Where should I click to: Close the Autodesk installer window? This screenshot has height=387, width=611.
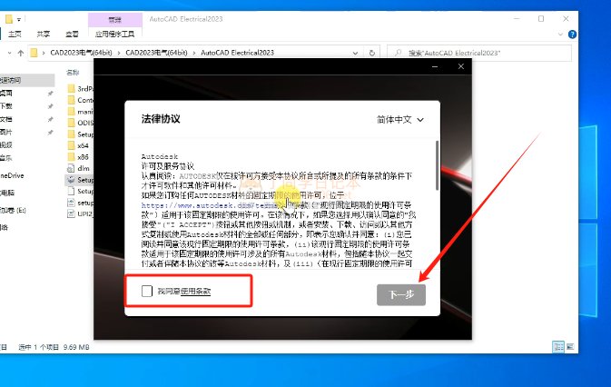461,66
